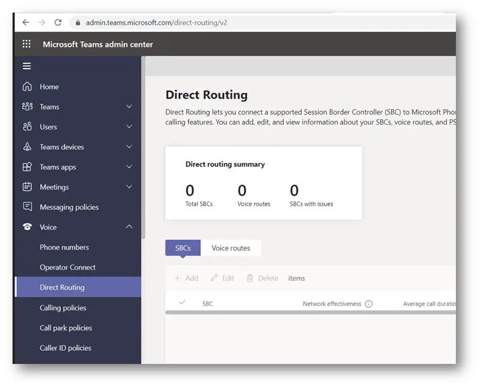Open the app launcher waffle icon

click(x=27, y=44)
